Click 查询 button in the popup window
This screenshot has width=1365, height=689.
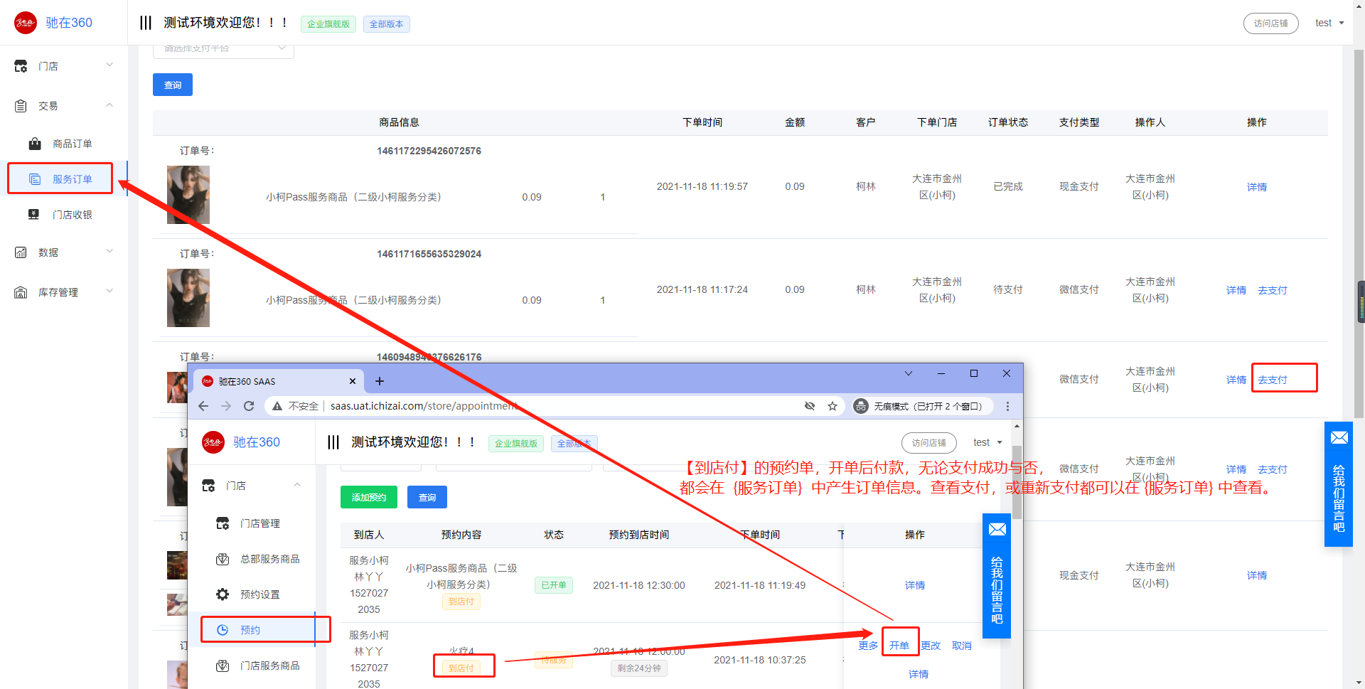(427, 497)
